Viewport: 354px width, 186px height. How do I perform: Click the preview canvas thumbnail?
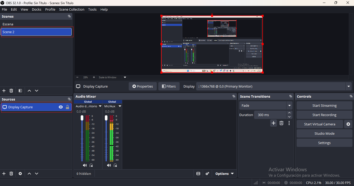coord(212,44)
